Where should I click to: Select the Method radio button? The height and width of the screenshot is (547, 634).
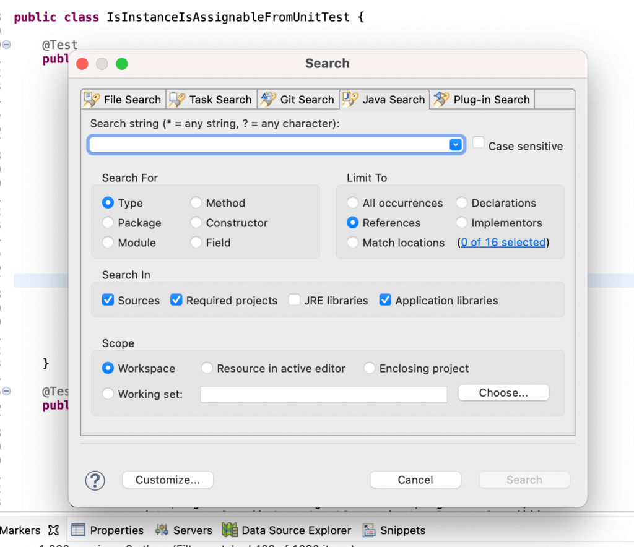(197, 202)
